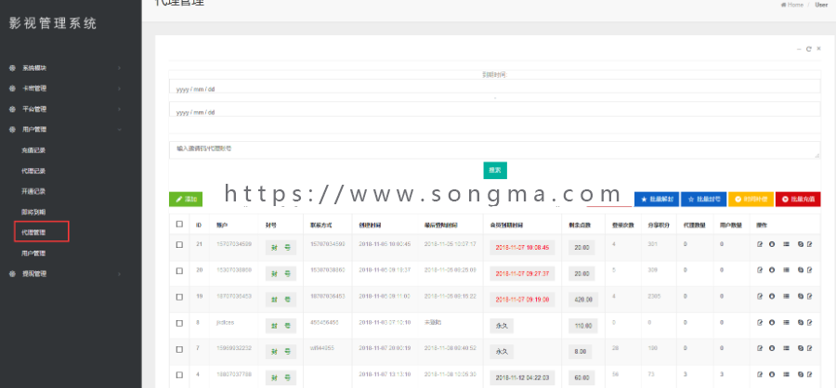Click the stacked-circle action icon in row ID 20
The image size is (836, 388).
[801, 270]
